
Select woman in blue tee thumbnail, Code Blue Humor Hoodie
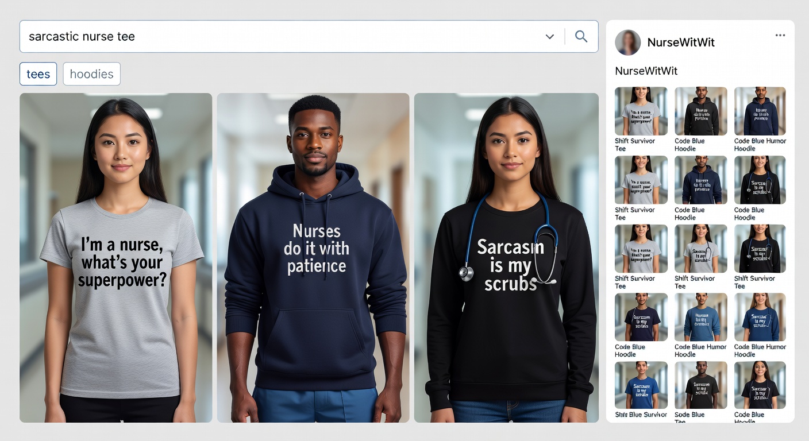[760, 317]
